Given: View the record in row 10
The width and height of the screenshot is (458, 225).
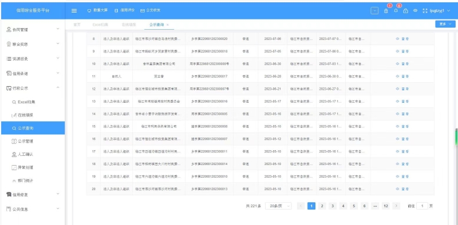Looking at the screenshot, I should (402, 64).
